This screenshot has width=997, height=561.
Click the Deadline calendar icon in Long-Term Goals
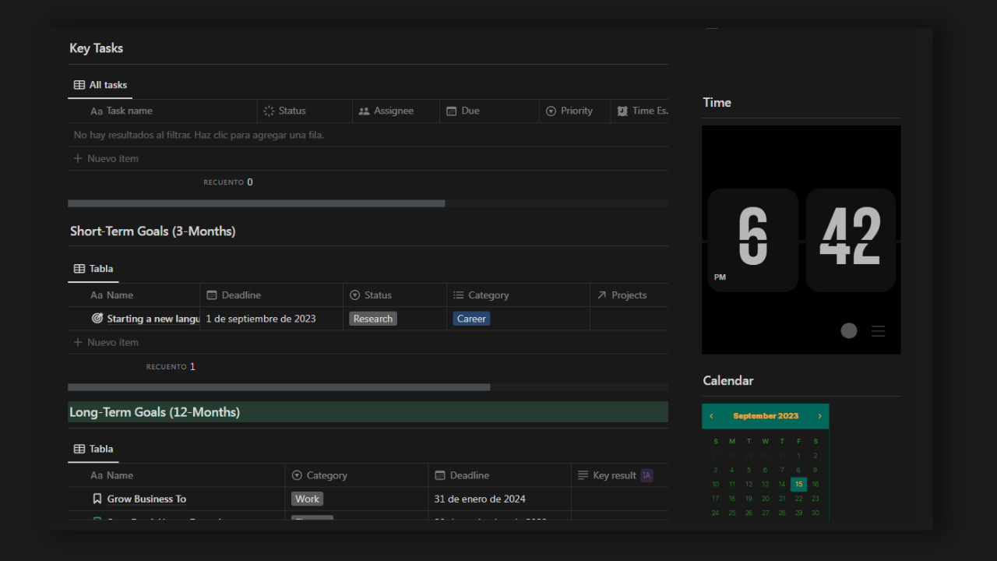click(440, 475)
